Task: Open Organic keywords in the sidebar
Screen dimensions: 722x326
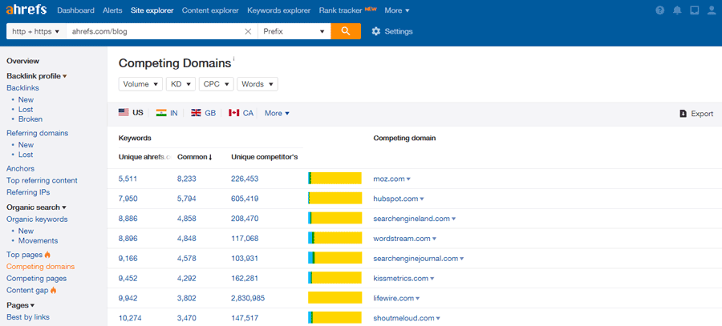Action: 37,219
